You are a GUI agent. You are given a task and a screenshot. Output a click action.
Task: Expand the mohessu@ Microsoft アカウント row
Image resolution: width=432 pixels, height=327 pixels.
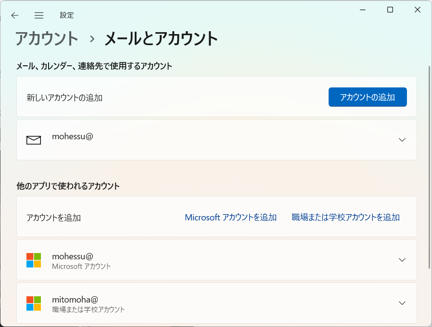pos(402,260)
